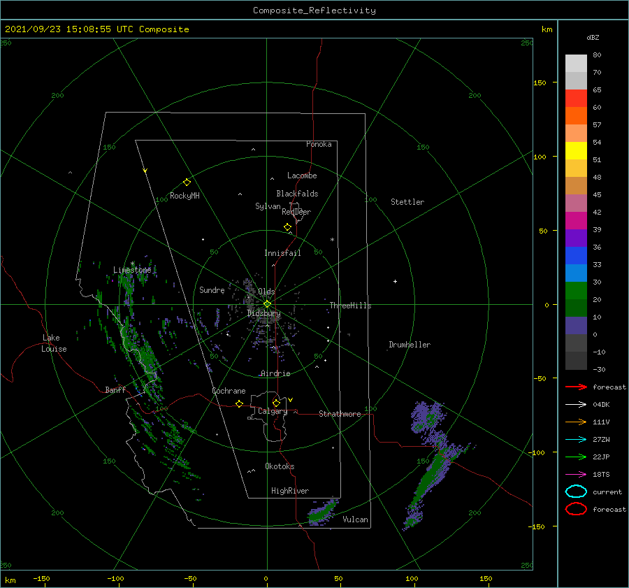Screen dimensions: 629x588
Task: Select the cyan 'current' ellipse icon
Action: tap(576, 492)
